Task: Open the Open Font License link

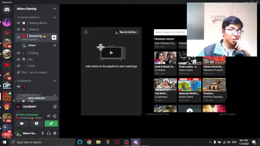Action: coord(227,114)
